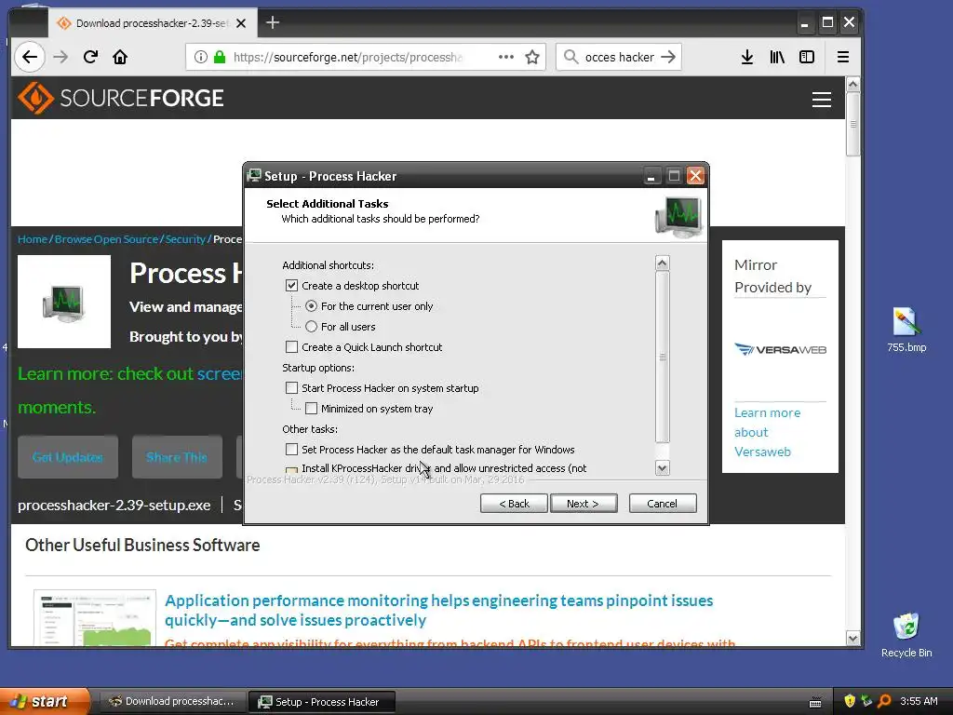The width and height of the screenshot is (953, 715).
Task: Click the search box with 'occes hacker'
Action: tap(619, 57)
